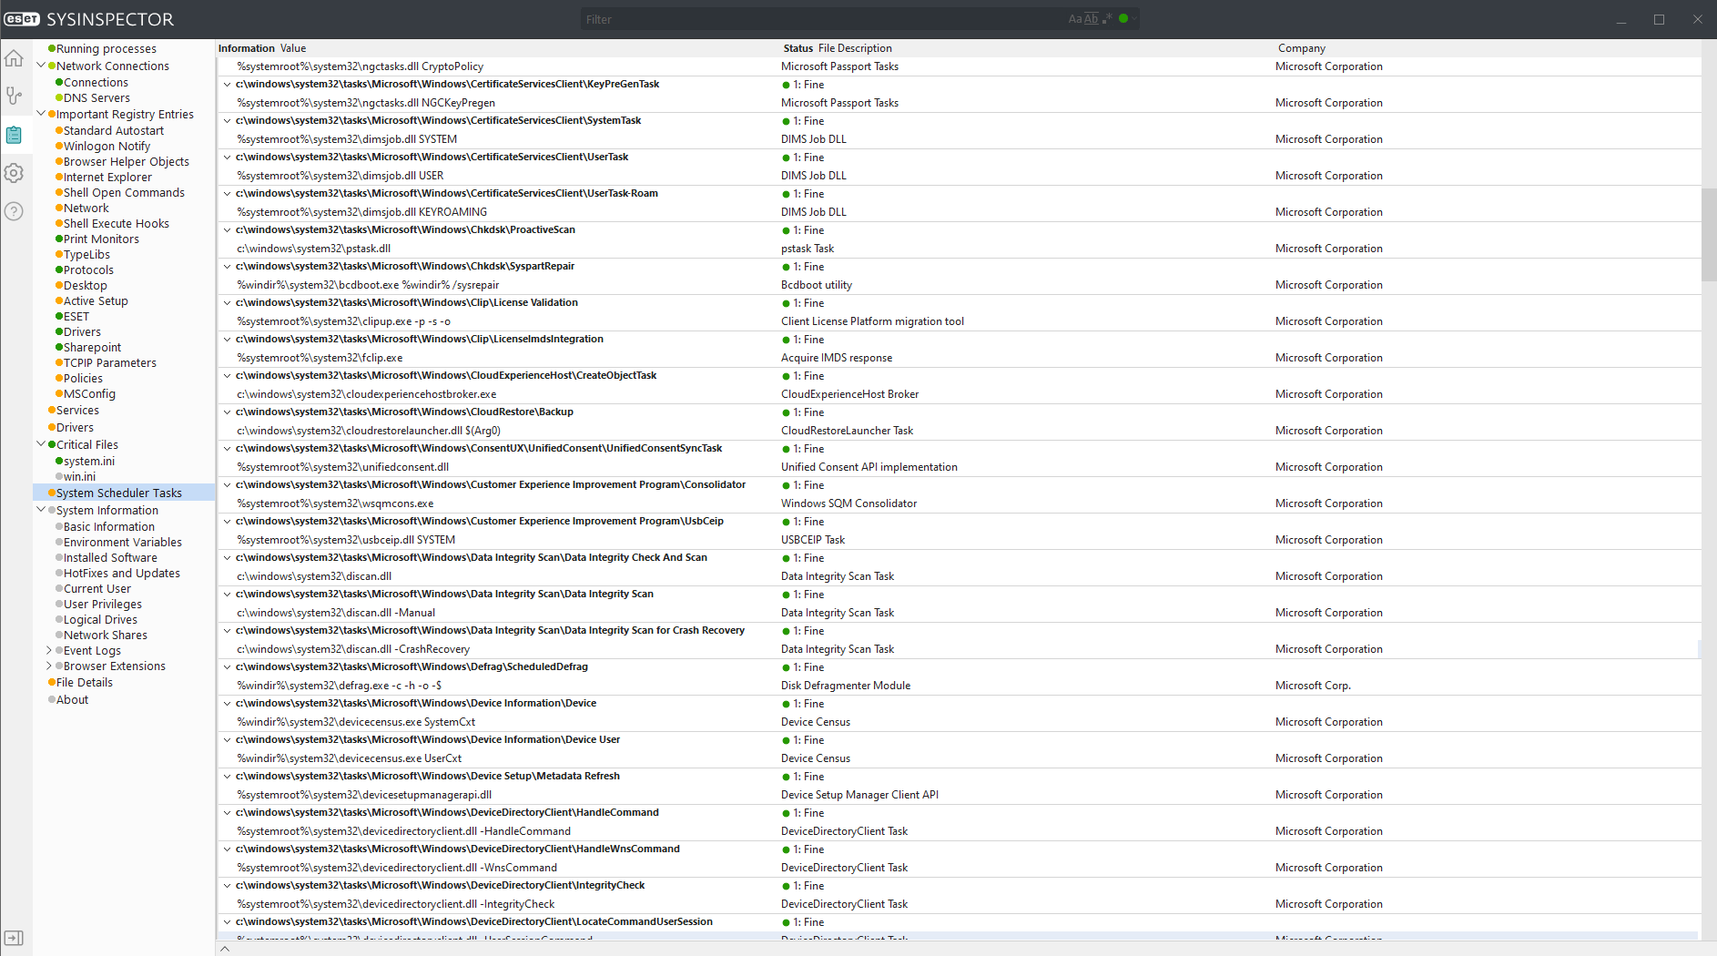Collapse the Important Registry Entries node
Screen dimensions: 1717x956
(41, 114)
